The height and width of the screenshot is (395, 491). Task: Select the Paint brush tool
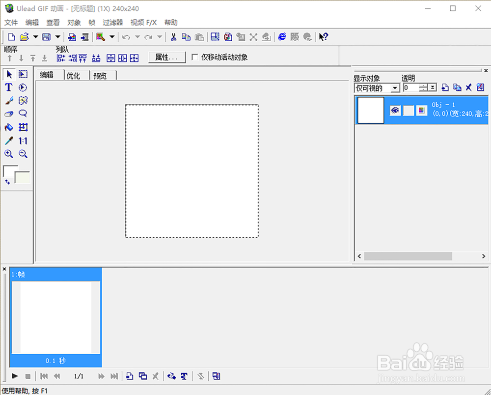(x=9, y=101)
